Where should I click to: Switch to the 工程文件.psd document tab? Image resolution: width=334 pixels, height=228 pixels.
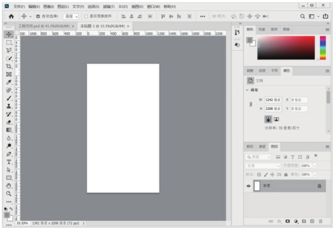(x=46, y=26)
